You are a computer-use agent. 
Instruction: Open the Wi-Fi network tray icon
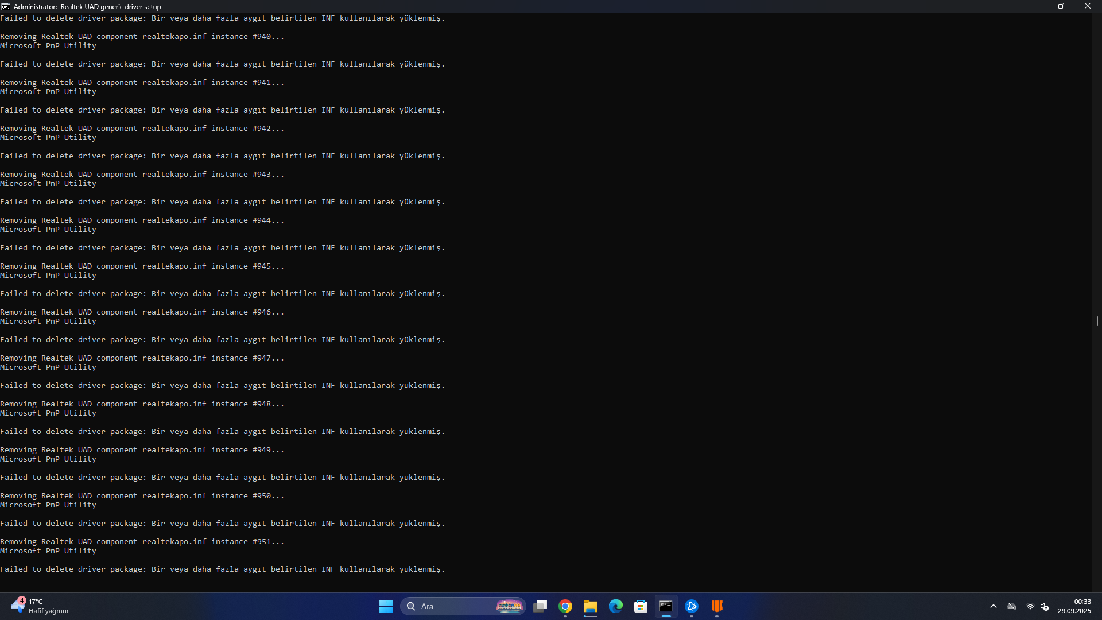(1030, 606)
